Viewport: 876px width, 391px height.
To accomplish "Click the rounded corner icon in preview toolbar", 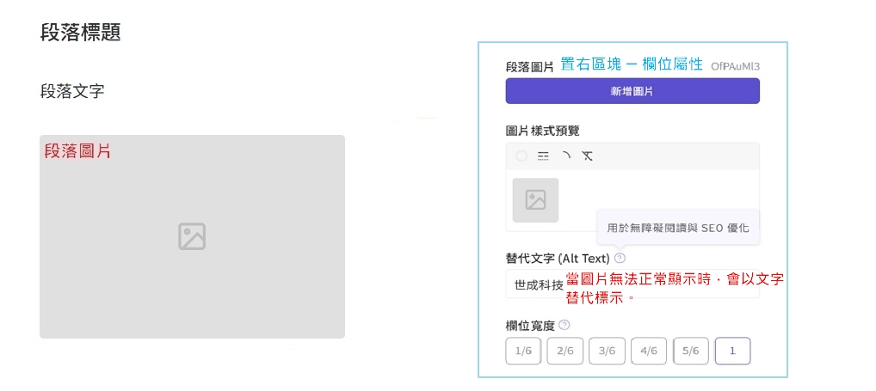I will 565,156.
